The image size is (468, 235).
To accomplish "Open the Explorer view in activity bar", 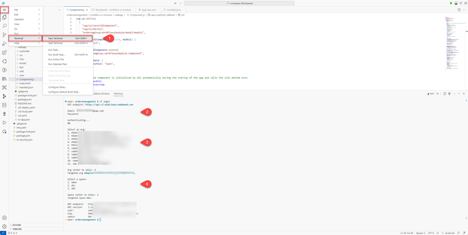I will click(4, 18).
